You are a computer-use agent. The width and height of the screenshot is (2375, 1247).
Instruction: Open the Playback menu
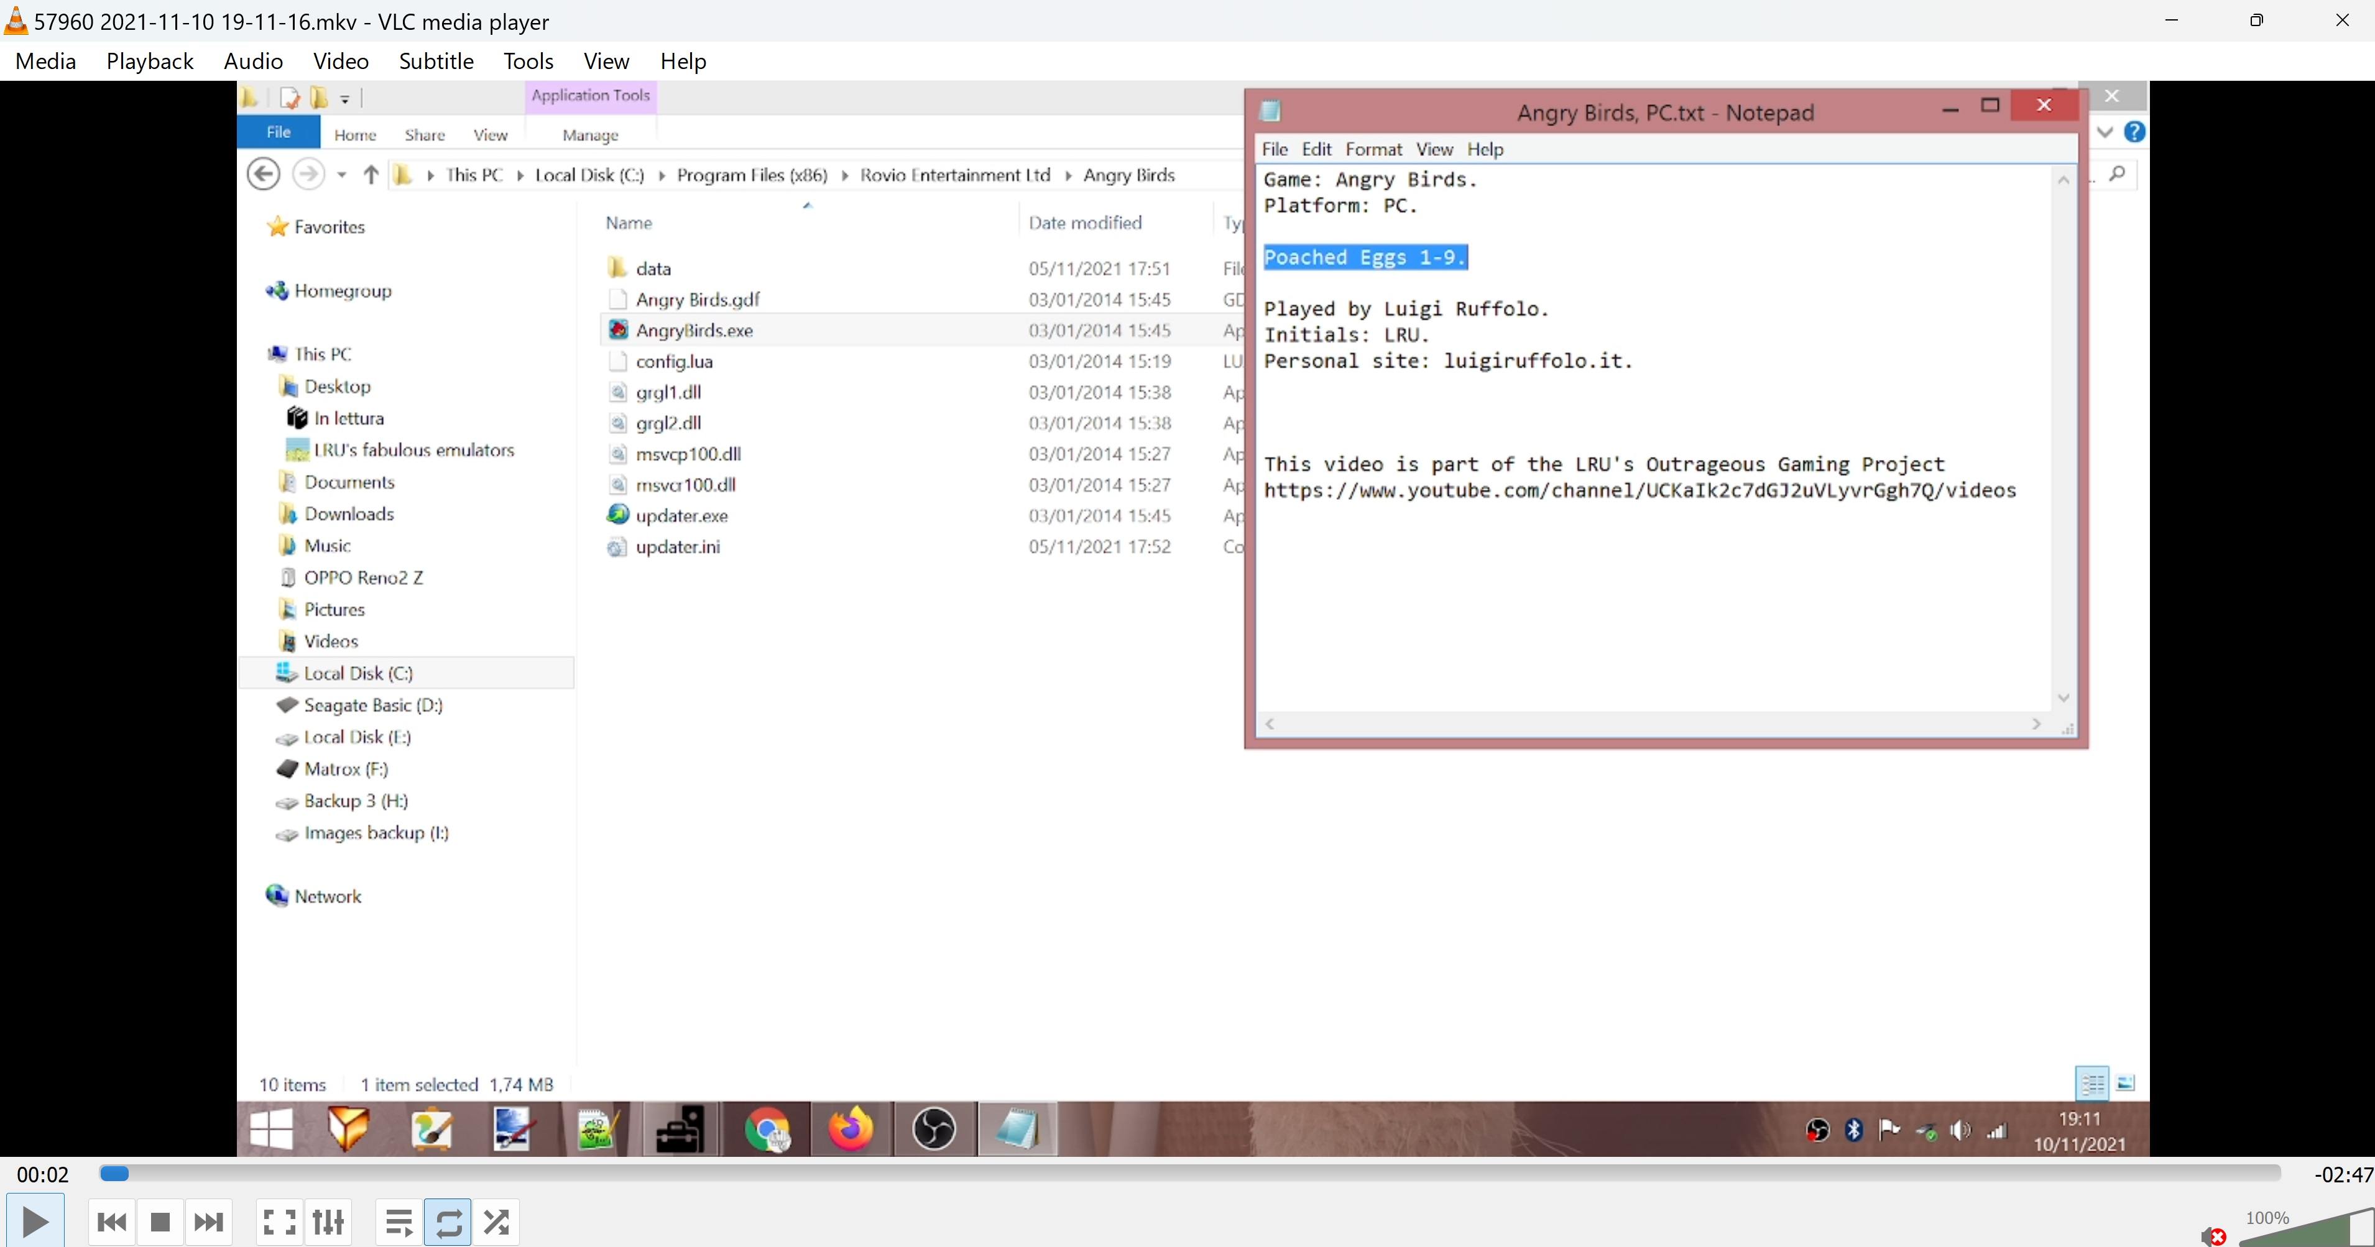(x=149, y=61)
